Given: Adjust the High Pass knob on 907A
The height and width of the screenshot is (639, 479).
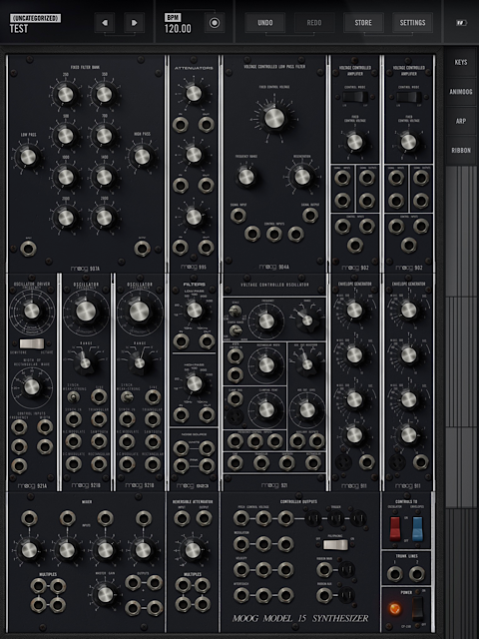Looking at the screenshot, I should pyautogui.click(x=142, y=157).
